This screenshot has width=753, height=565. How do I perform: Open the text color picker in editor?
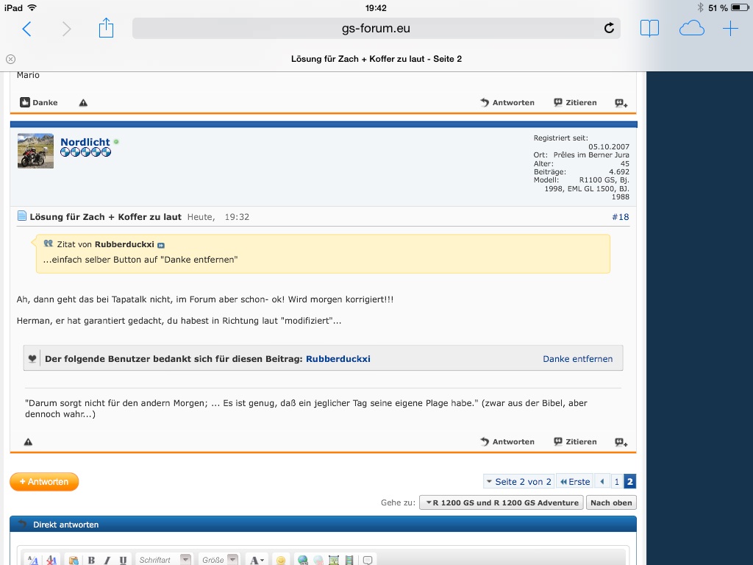256,560
